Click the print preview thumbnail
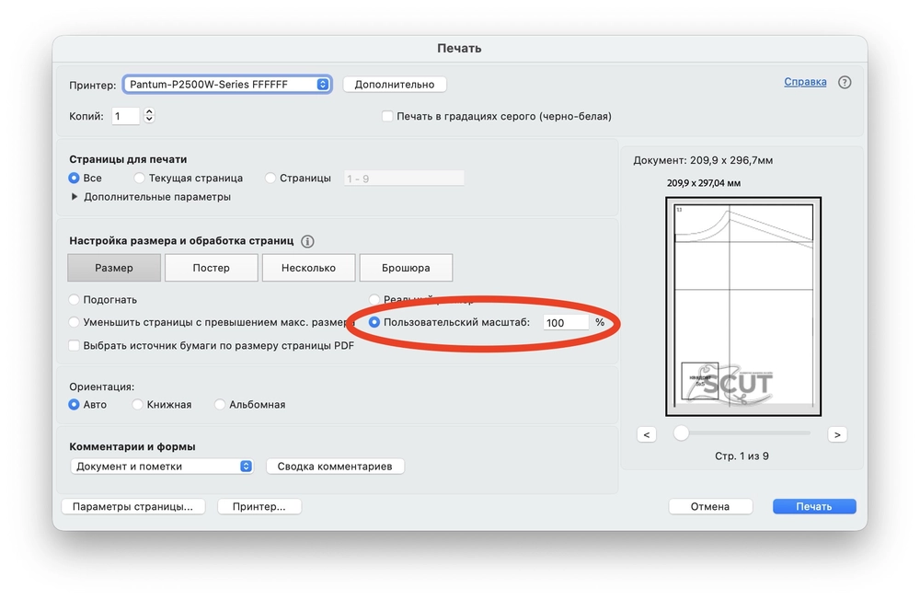The width and height of the screenshot is (920, 600). (743, 306)
